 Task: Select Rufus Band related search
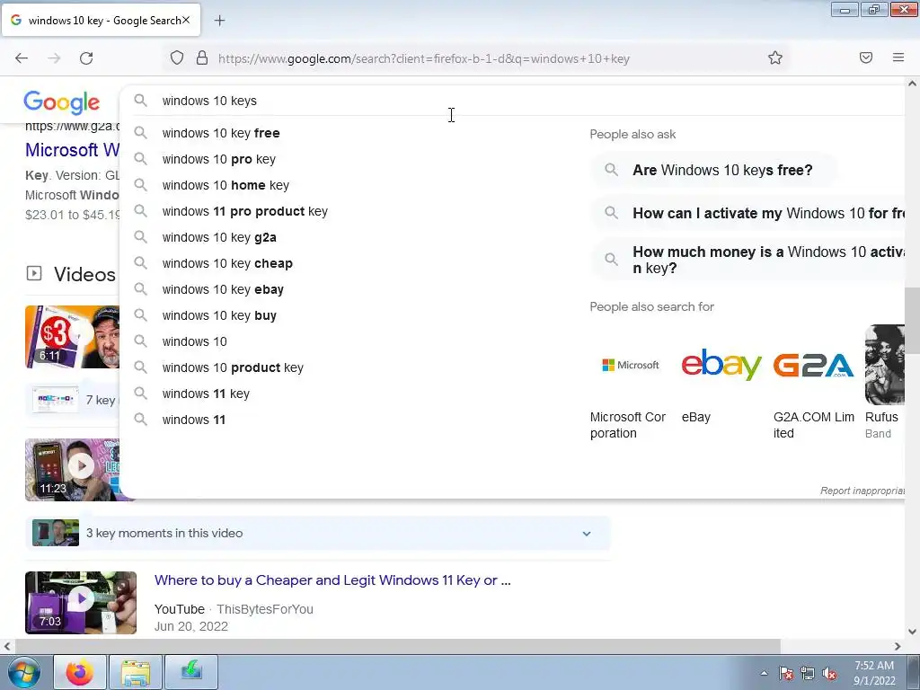[x=884, y=383]
